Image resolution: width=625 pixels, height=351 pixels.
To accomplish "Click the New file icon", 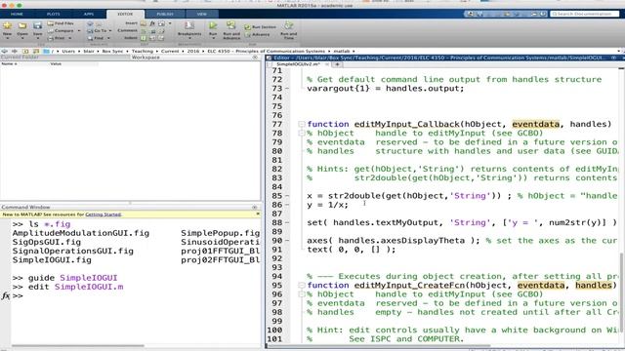I will tap(7, 26).
